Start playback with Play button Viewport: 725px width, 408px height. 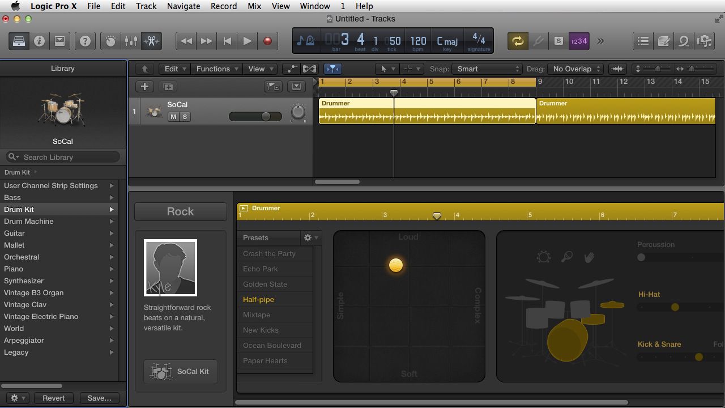tap(247, 41)
